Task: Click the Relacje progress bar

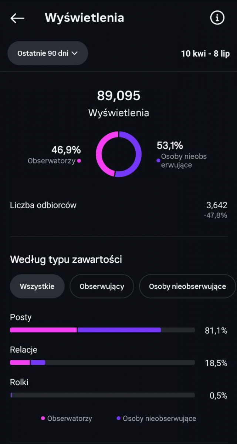Action: point(102,363)
